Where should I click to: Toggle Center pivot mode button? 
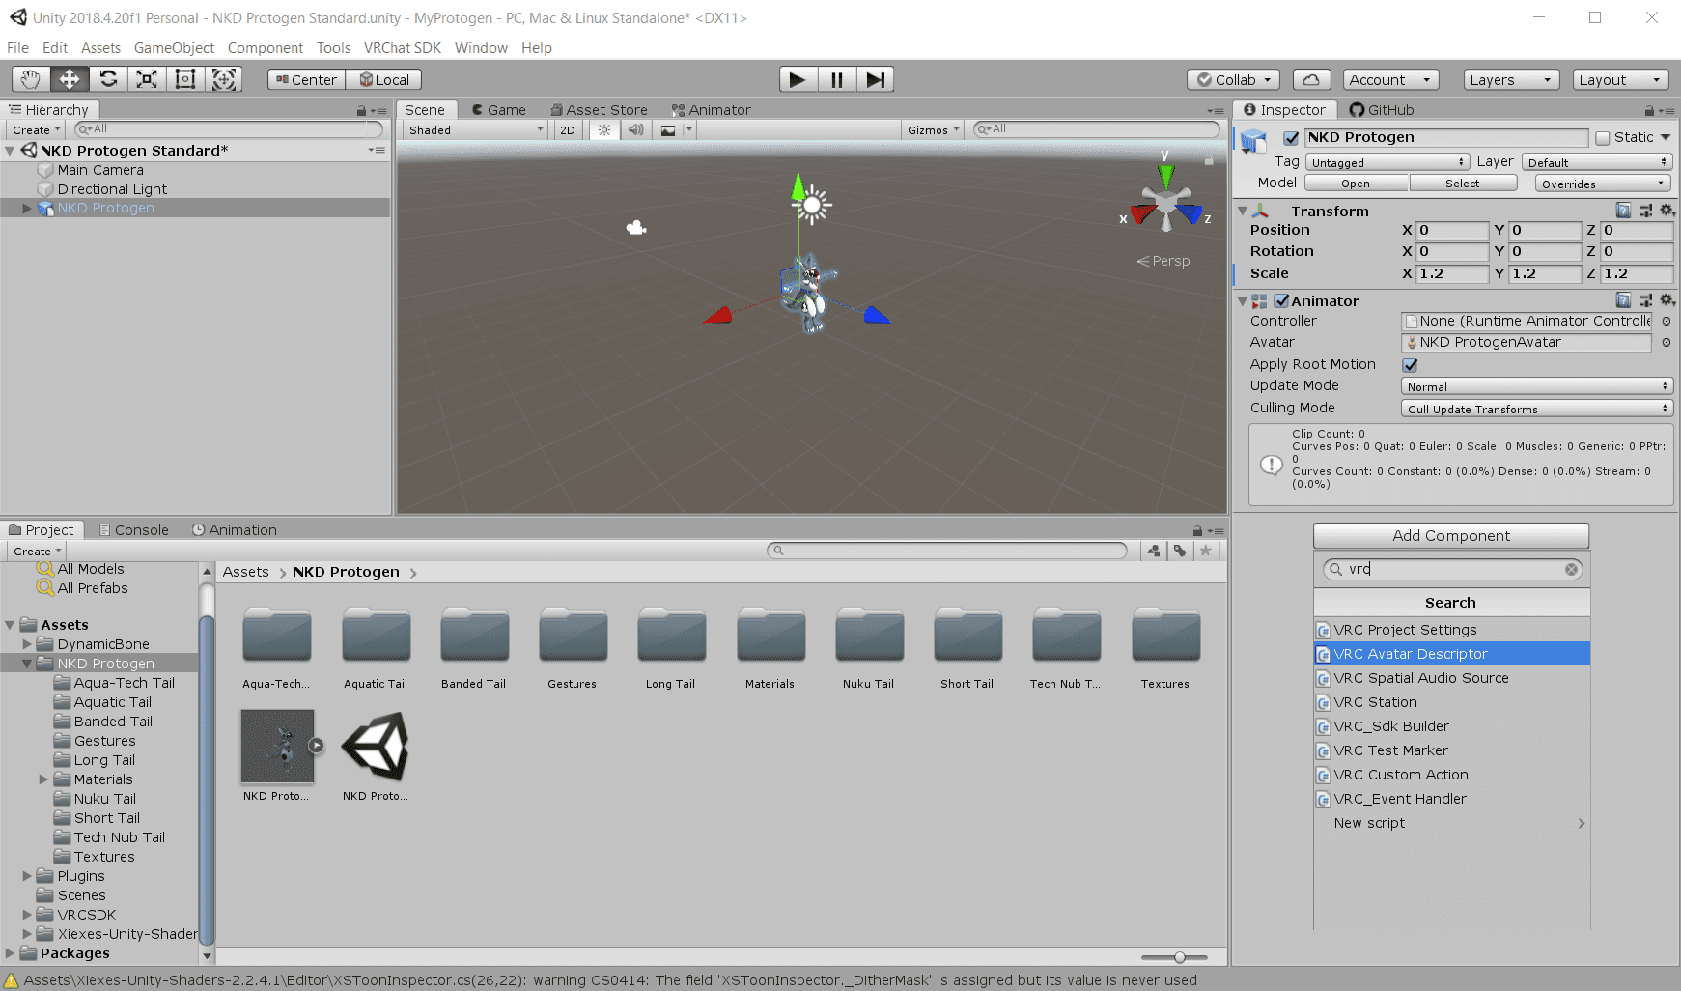pyautogui.click(x=306, y=80)
